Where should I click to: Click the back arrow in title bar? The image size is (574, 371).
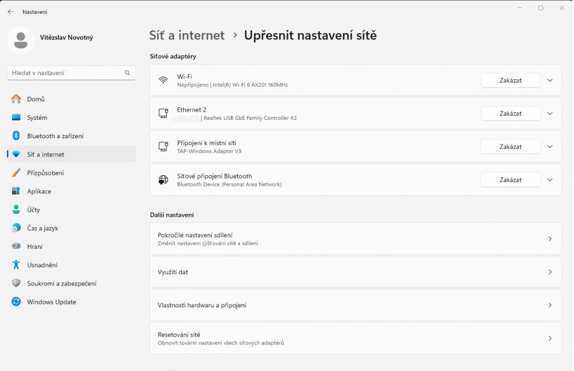point(10,11)
